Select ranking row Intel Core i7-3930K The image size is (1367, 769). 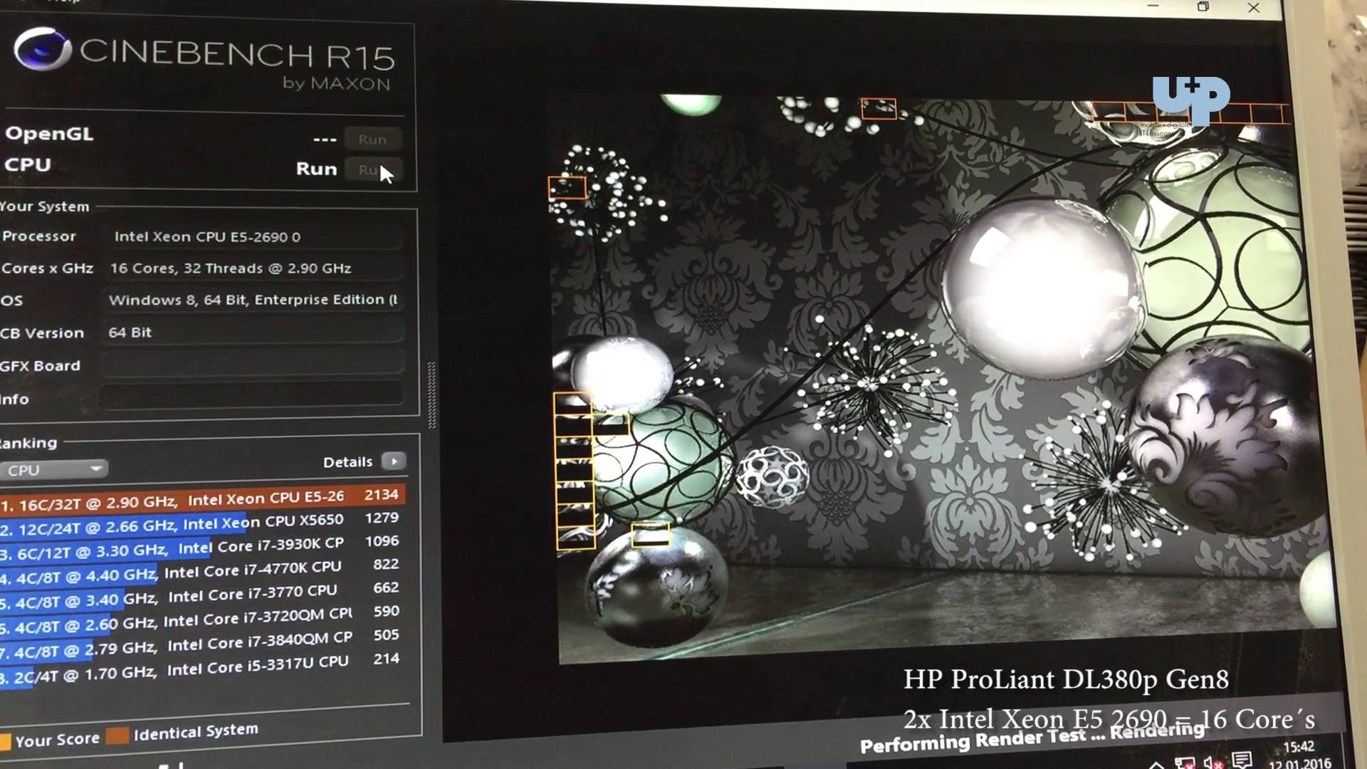click(x=201, y=547)
